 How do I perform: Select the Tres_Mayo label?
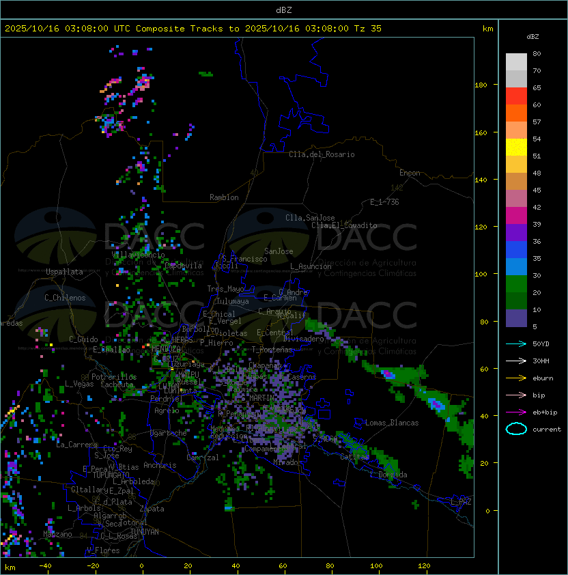click(225, 289)
